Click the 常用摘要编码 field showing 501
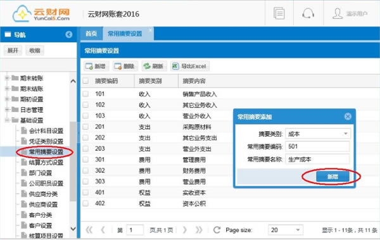Image resolution: width=380 pixels, height=240 pixels. pos(317,146)
